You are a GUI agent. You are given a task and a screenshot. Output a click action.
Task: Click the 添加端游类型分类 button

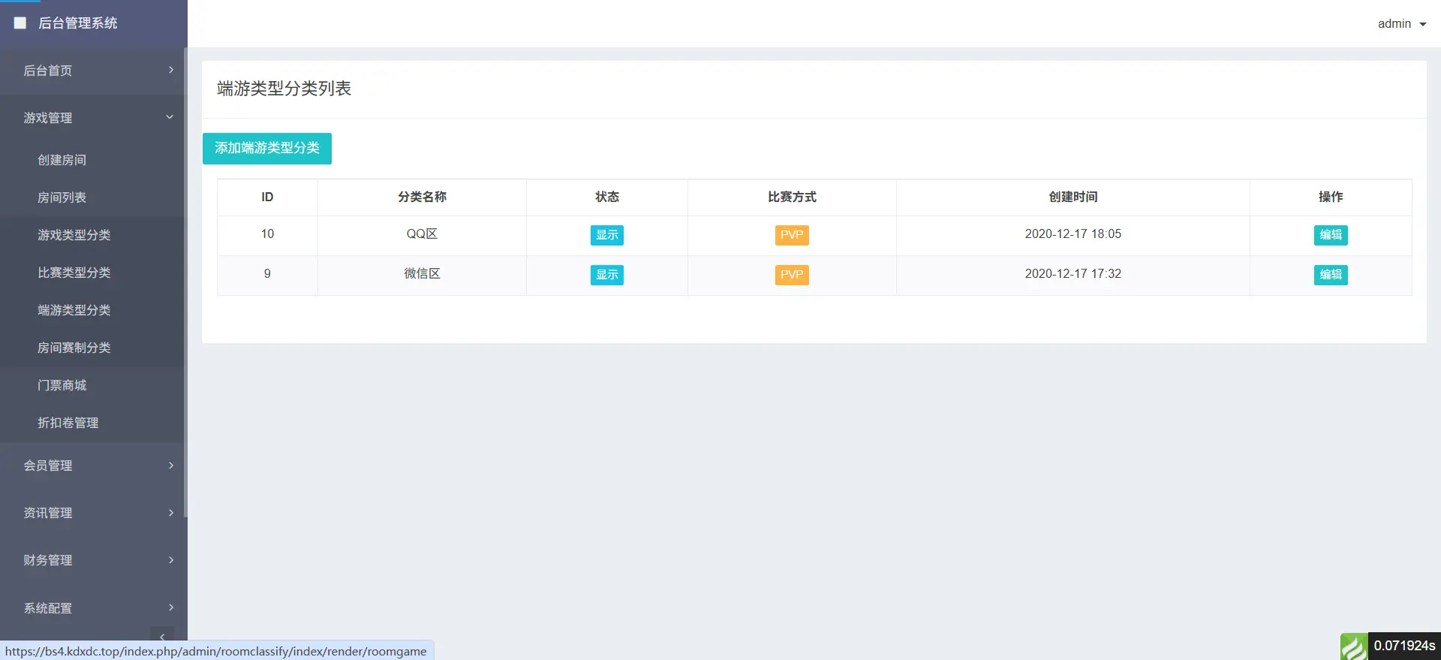point(267,149)
